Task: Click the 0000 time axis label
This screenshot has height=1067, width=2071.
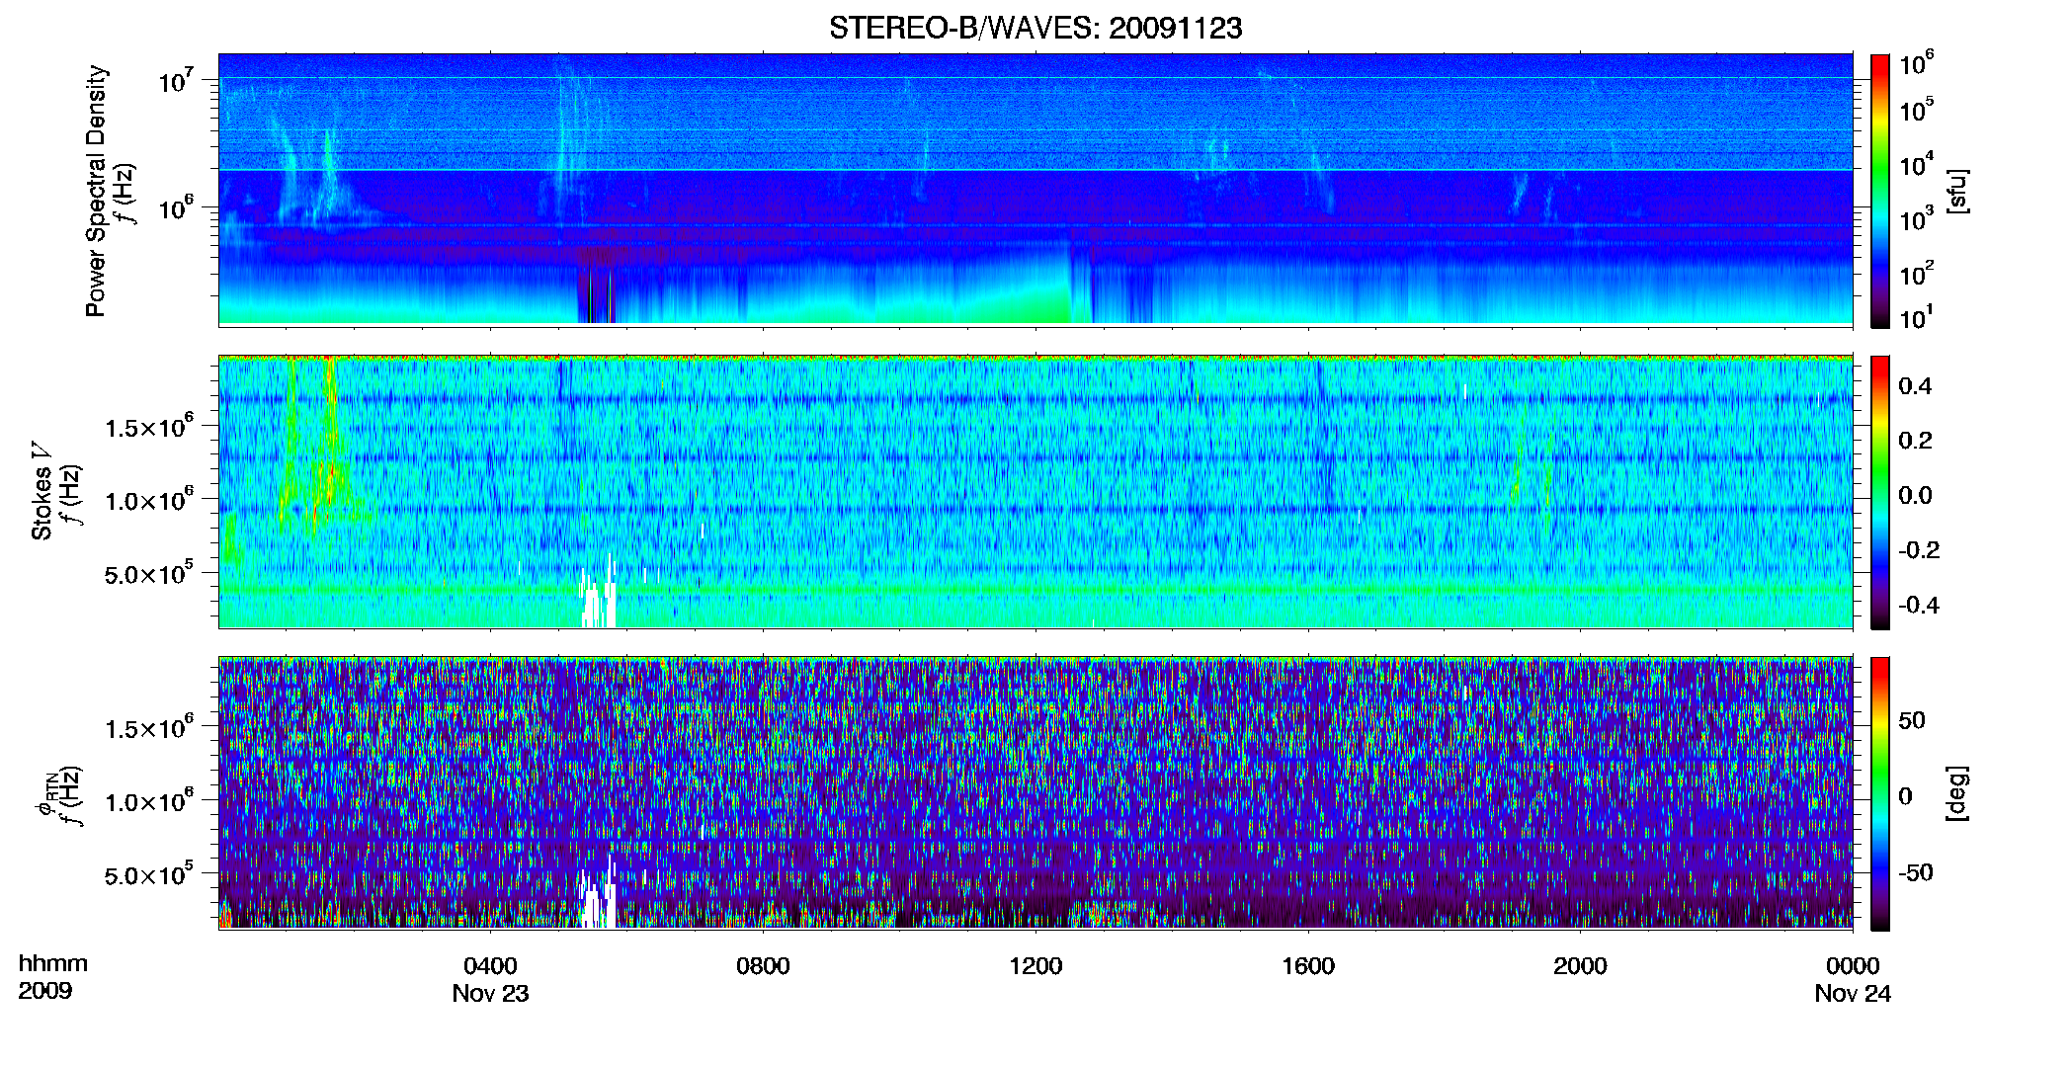Action: [x=1853, y=966]
